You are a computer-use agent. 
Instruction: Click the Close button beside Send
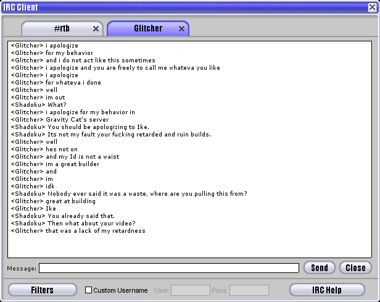(x=355, y=267)
